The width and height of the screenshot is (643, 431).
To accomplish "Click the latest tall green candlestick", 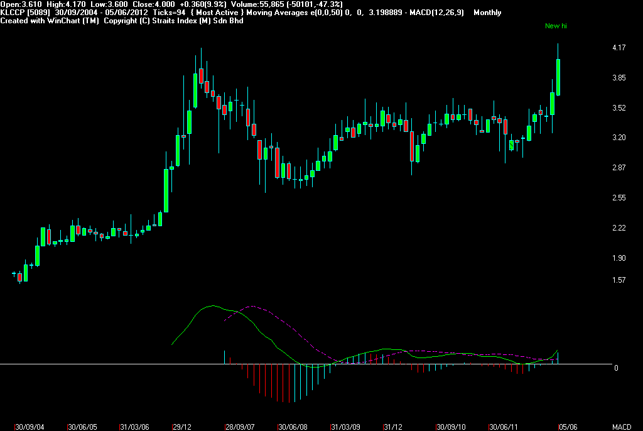I will coord(558,77).
